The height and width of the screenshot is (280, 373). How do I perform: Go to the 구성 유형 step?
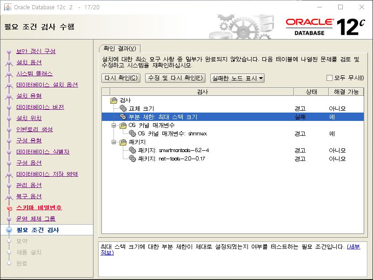[x=29, y=140]
